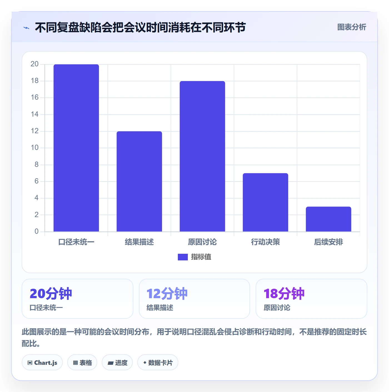Click the lightning bolt icon beside the title
This screenshot has width=389, height=392.
point(26,28)
